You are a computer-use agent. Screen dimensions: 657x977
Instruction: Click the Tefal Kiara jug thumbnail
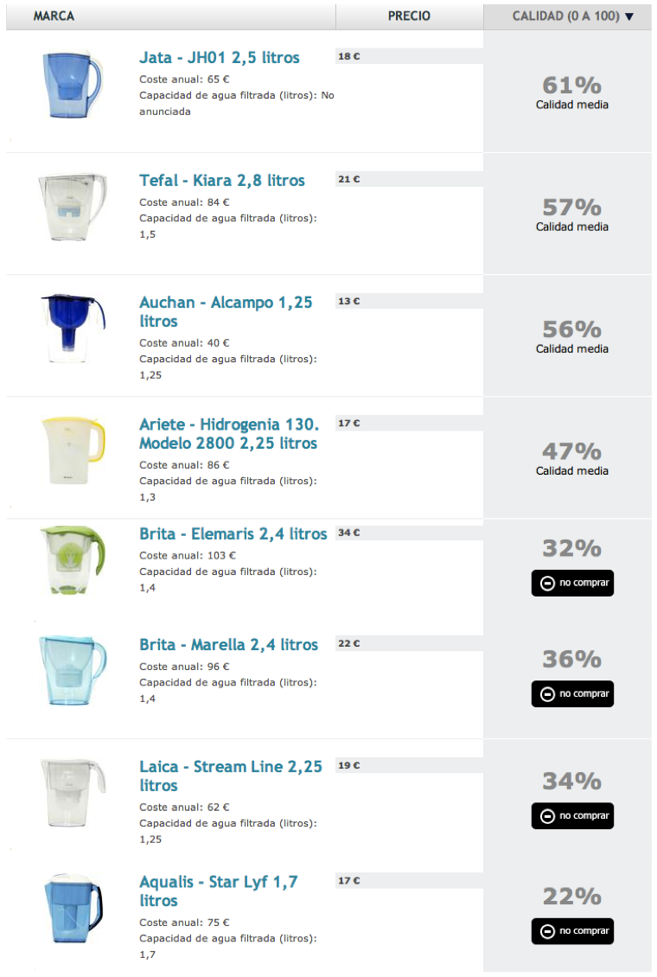tap(73, 207)
